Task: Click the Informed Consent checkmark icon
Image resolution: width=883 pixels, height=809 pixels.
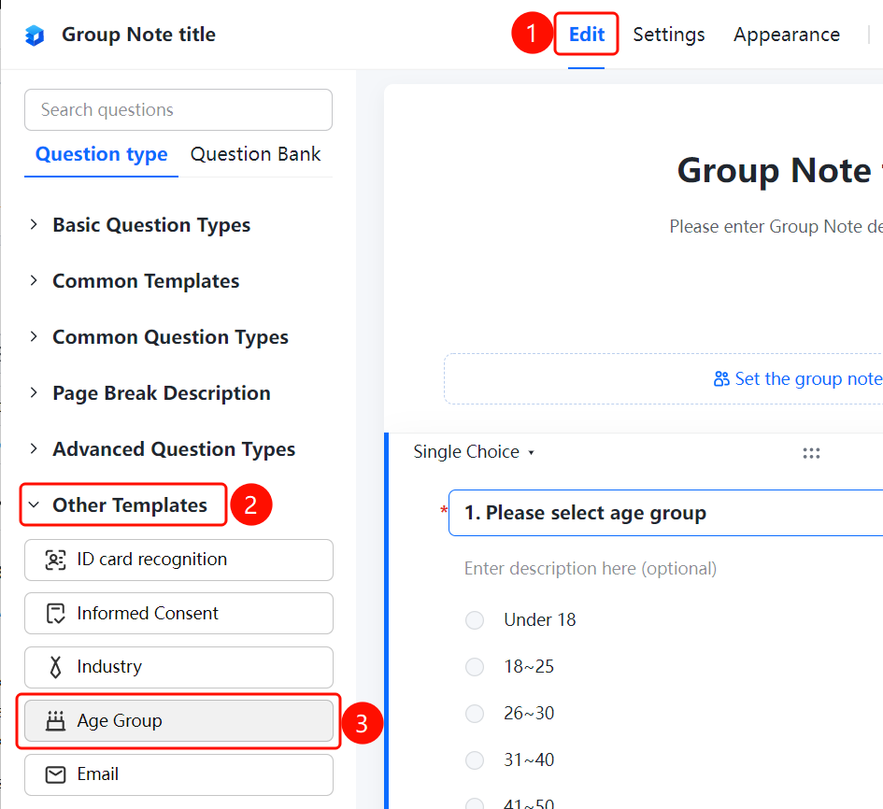Action: click(55, 613)
